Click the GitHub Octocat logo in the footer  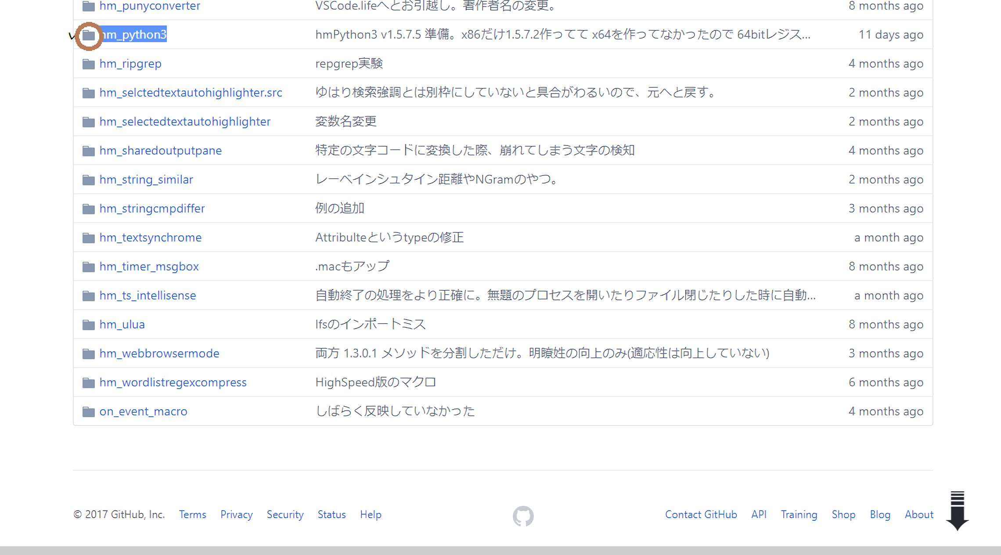(523, 515)
